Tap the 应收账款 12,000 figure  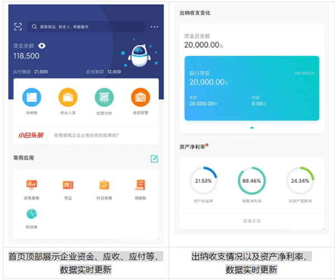[103, 72]
